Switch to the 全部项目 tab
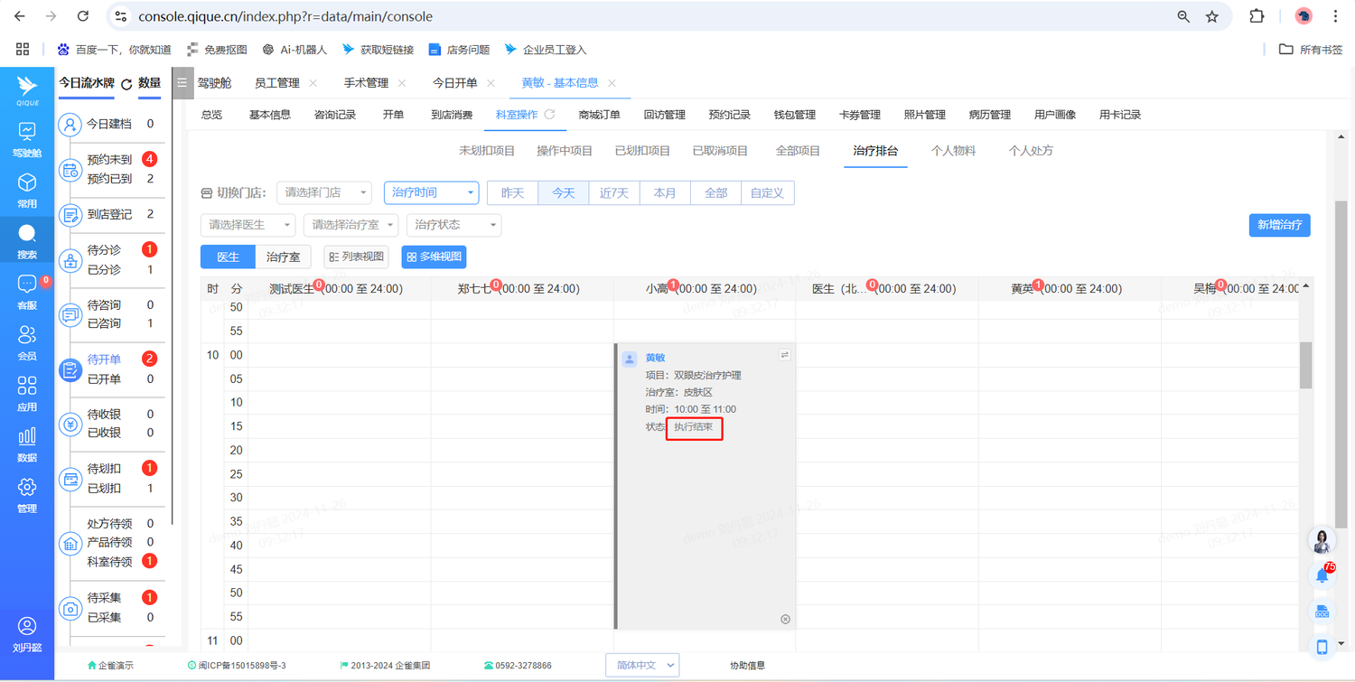Image resolution: width=1355 pixels, height=682 pixels. tap(798, 151)
